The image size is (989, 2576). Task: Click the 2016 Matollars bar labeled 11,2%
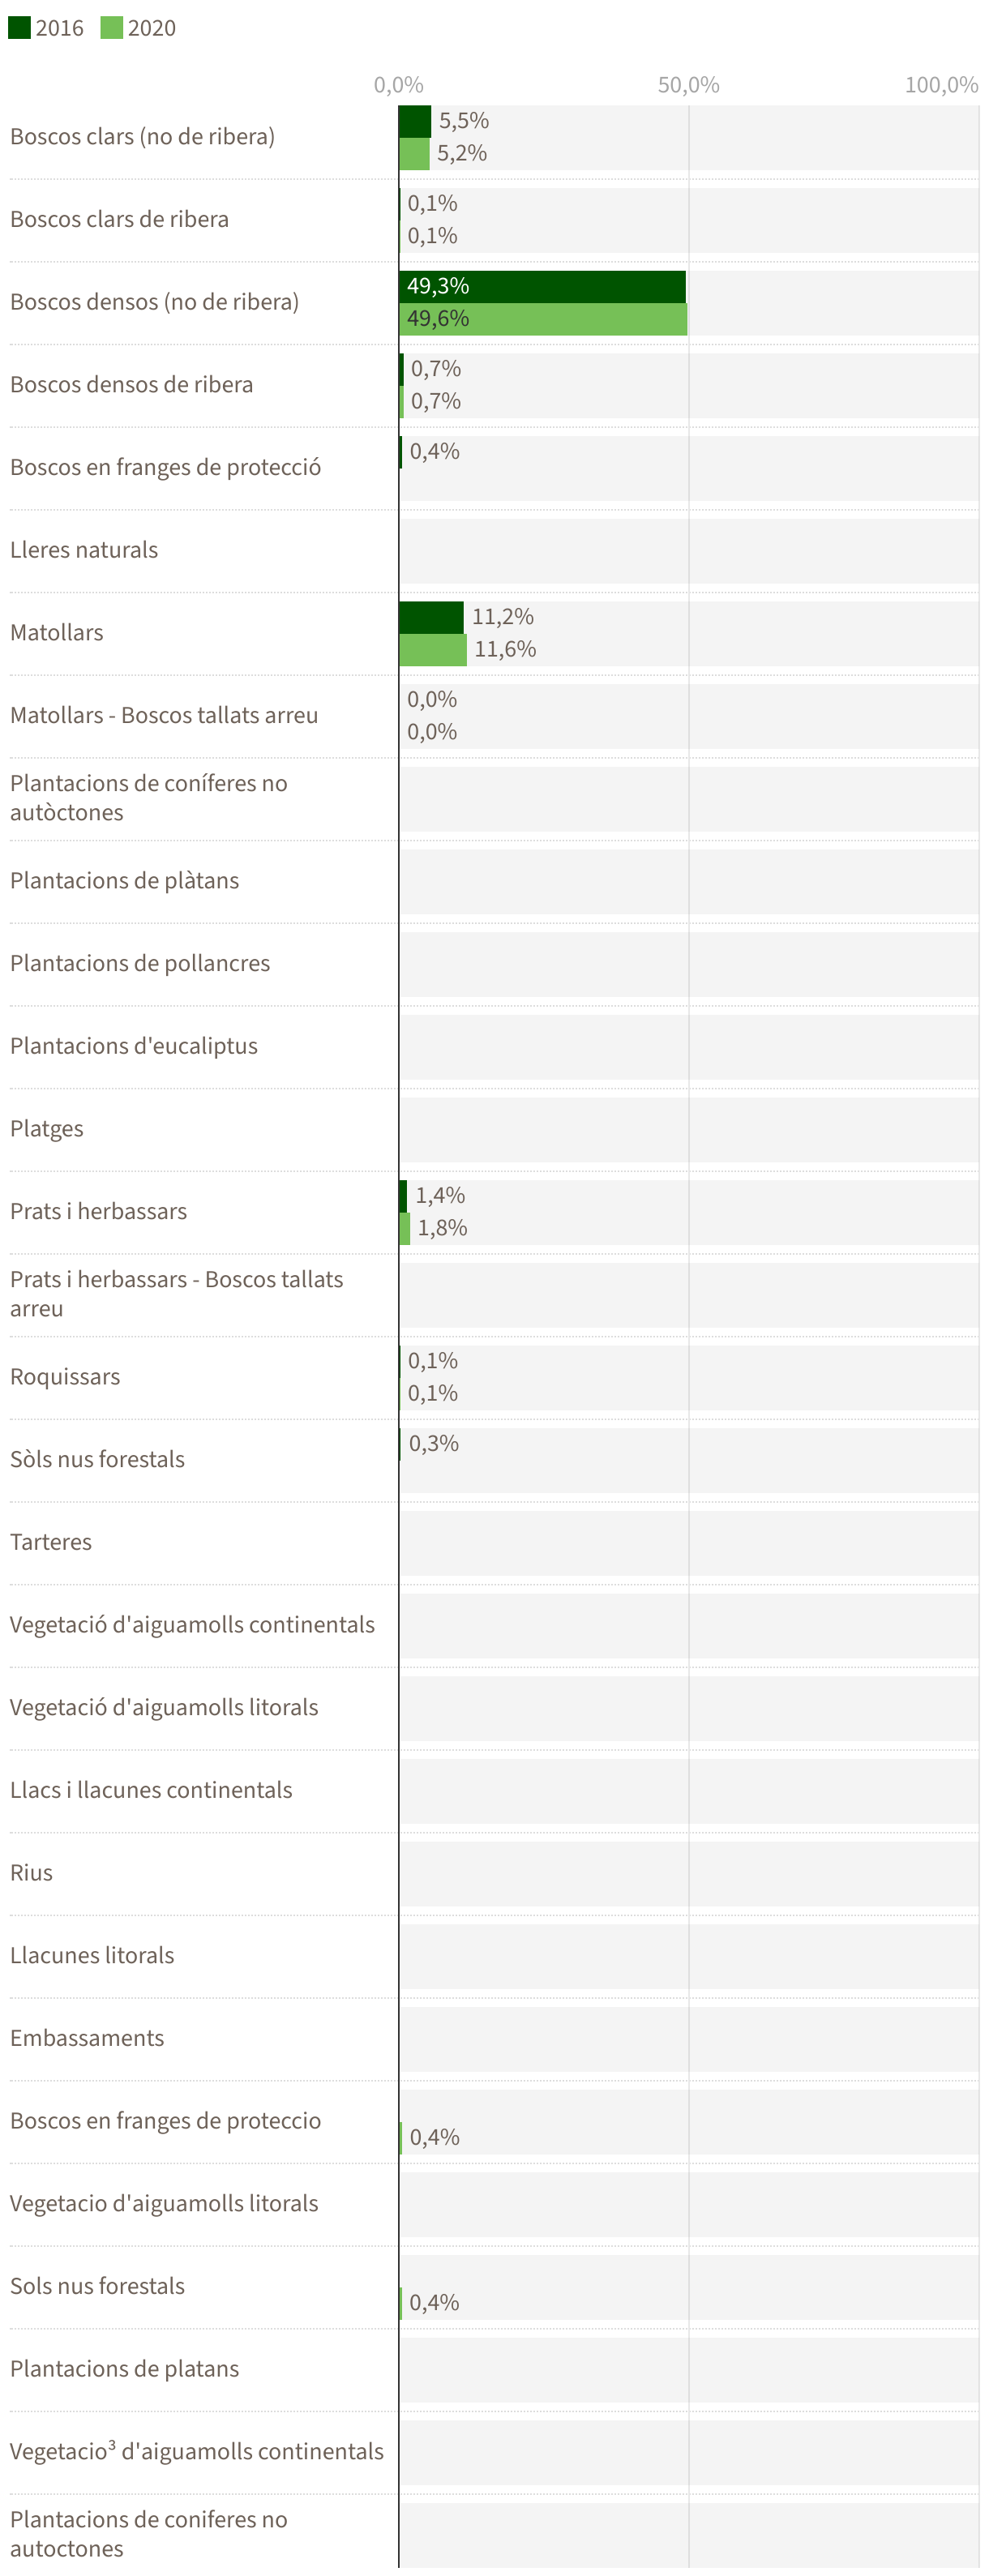[431, 617]
